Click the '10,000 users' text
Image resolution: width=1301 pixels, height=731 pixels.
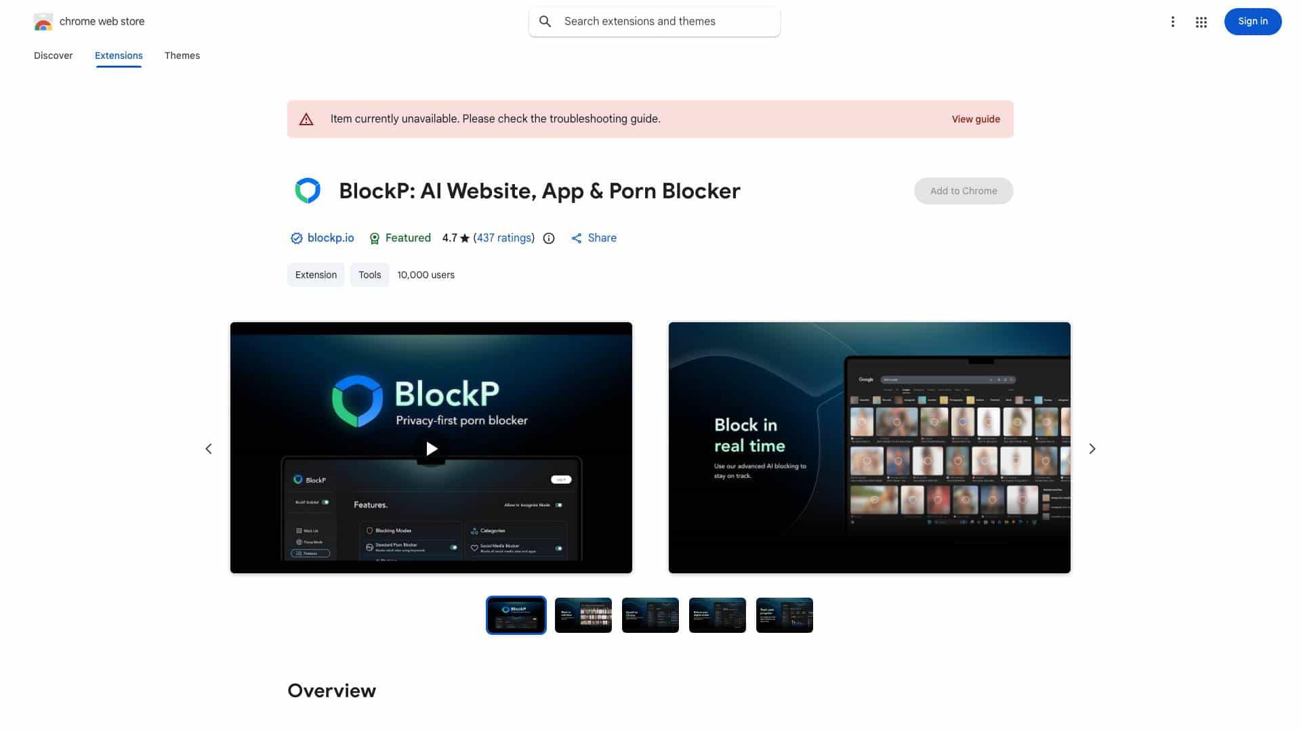click(426, 275)
